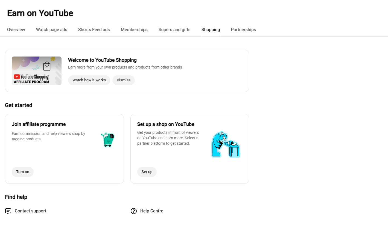Click the Set up a shop on YouTube title
This screenshot has height=234, width=388.
point(166,124)
